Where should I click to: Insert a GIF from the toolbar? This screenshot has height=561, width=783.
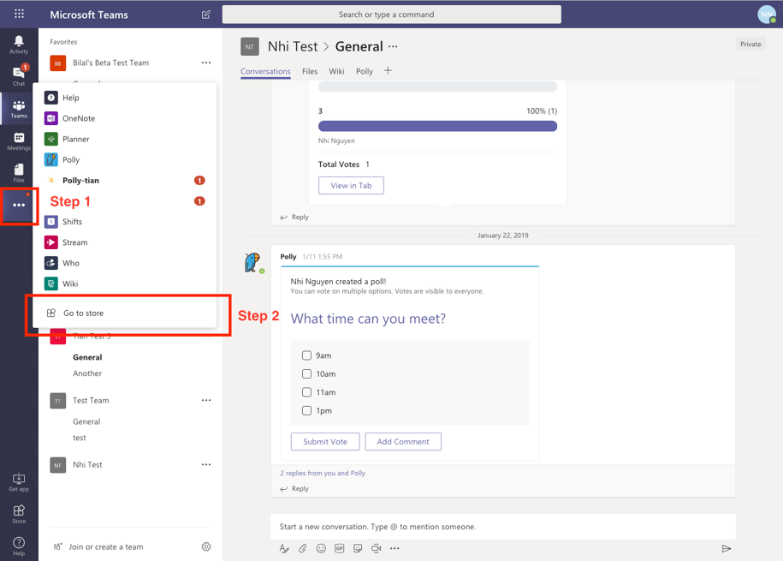coord(340,548)
